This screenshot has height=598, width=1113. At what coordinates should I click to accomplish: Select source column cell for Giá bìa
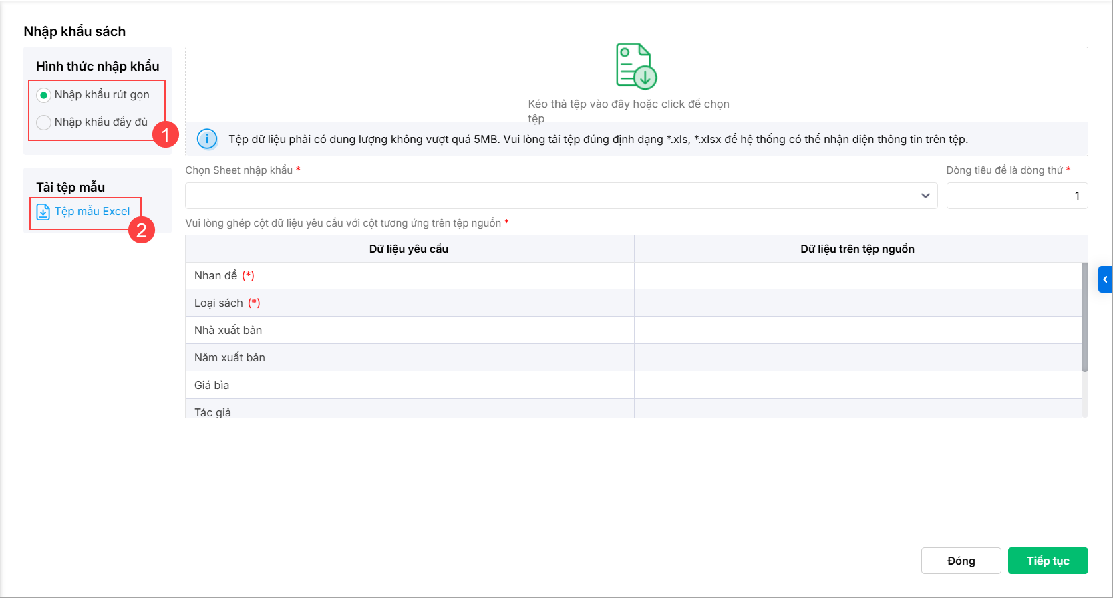click(x=857, y=386)
